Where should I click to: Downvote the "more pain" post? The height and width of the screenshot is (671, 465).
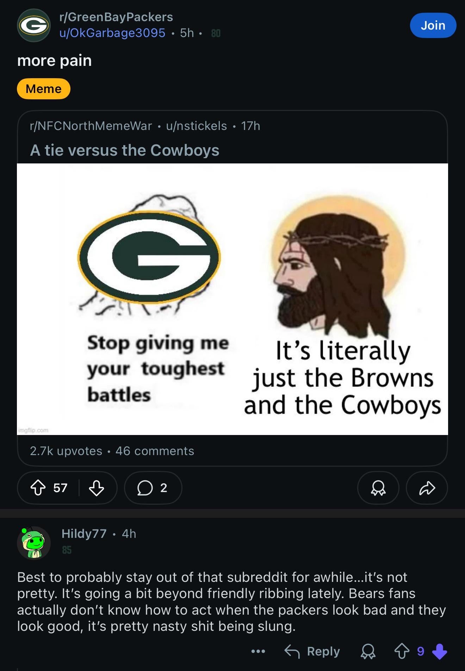point(96,488)
